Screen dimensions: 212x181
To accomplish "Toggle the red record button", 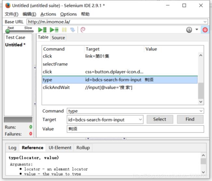I will coord(205,30).
